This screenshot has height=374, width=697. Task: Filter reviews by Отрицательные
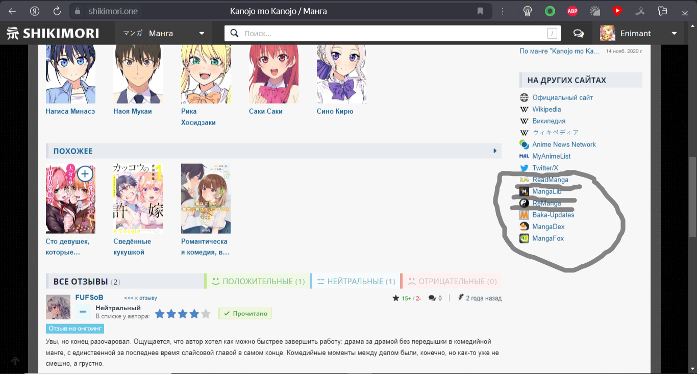pyautogui.click(x=452, y=281)
